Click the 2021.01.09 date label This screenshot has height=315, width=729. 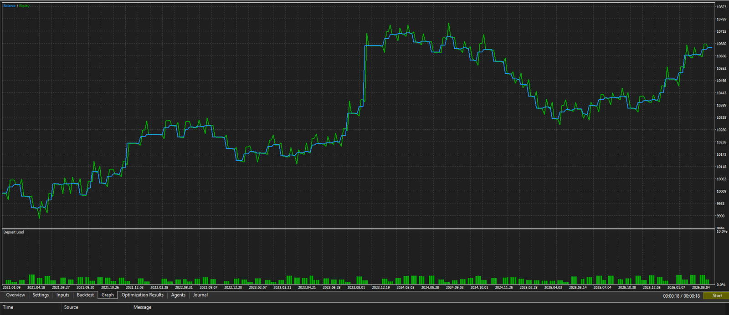pos(12,287)
